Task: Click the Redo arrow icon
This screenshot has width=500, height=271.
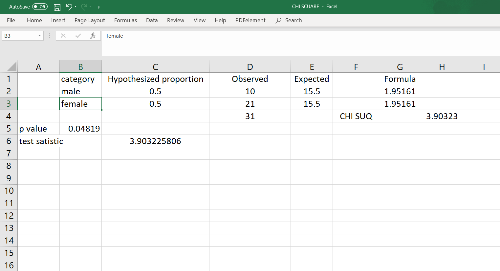Action: click(x=84, y=7)
